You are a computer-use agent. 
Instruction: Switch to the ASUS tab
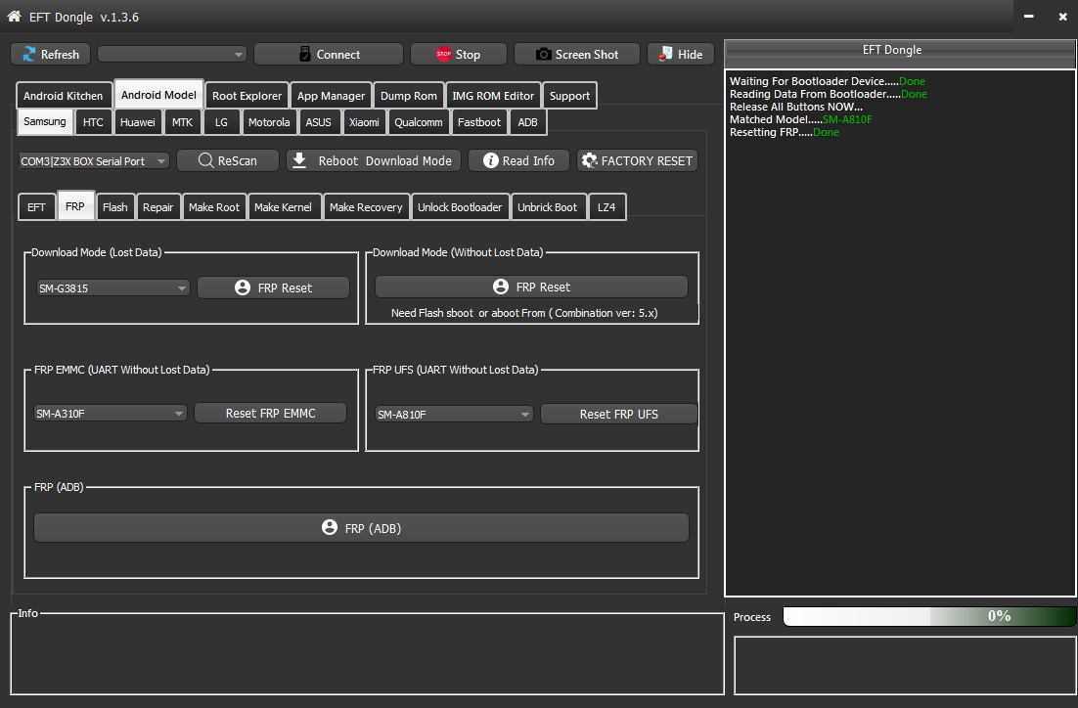click(x=318, y=122)
